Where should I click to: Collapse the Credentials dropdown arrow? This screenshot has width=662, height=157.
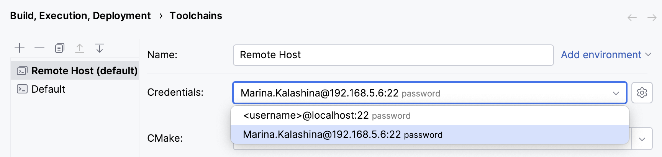[616, 93]
